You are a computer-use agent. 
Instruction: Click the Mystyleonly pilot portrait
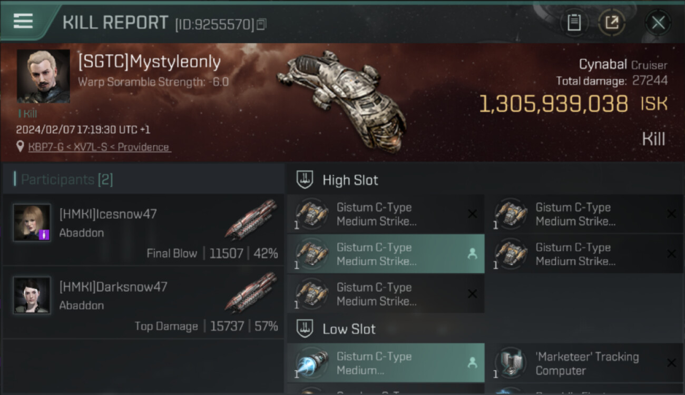coord(43,76)
